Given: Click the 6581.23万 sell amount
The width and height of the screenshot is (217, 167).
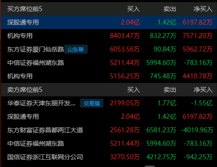Looking at the screenshot, I should 161,130.
